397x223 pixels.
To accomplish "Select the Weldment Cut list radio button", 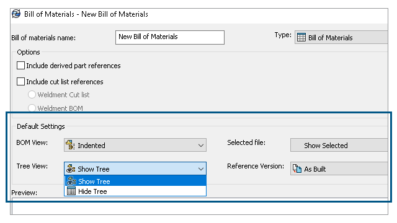I will (x=32, y=95).
